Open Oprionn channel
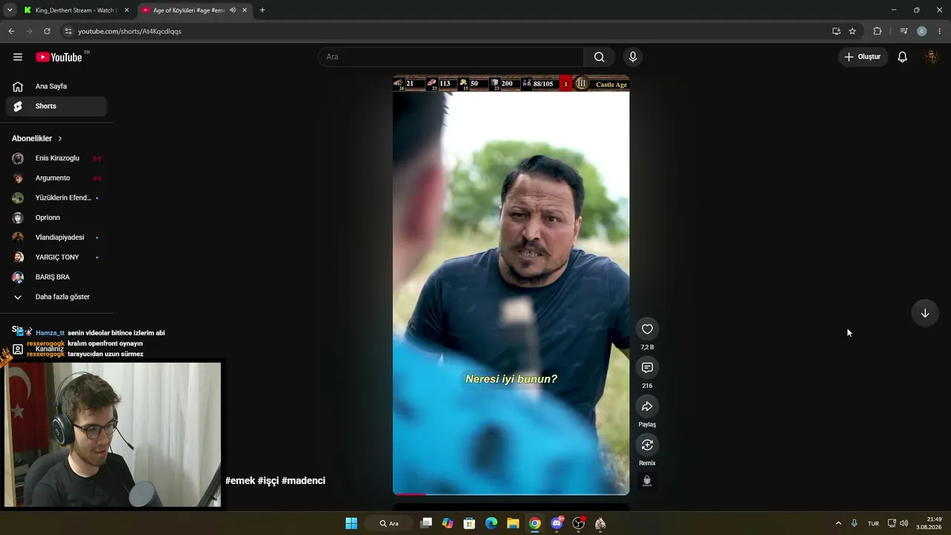The height and width of the screenshot is (535, 951). pyautogui.click(x=56, y=218)
